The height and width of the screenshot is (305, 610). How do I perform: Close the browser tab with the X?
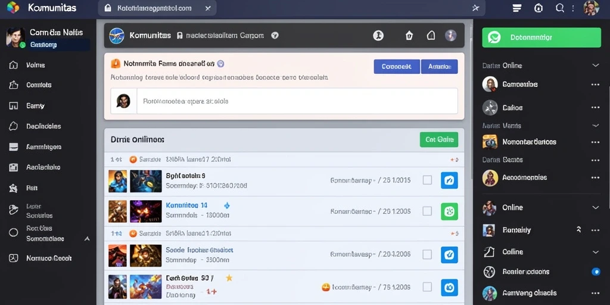[208, 8]
